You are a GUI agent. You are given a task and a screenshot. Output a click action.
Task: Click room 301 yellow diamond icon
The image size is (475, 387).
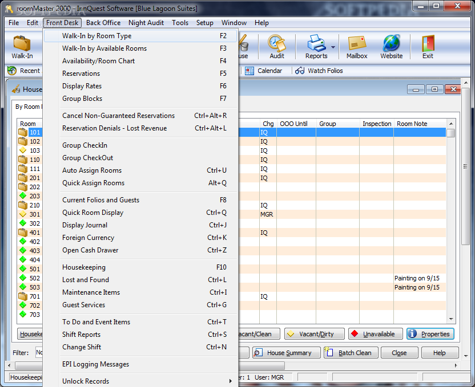23,214
